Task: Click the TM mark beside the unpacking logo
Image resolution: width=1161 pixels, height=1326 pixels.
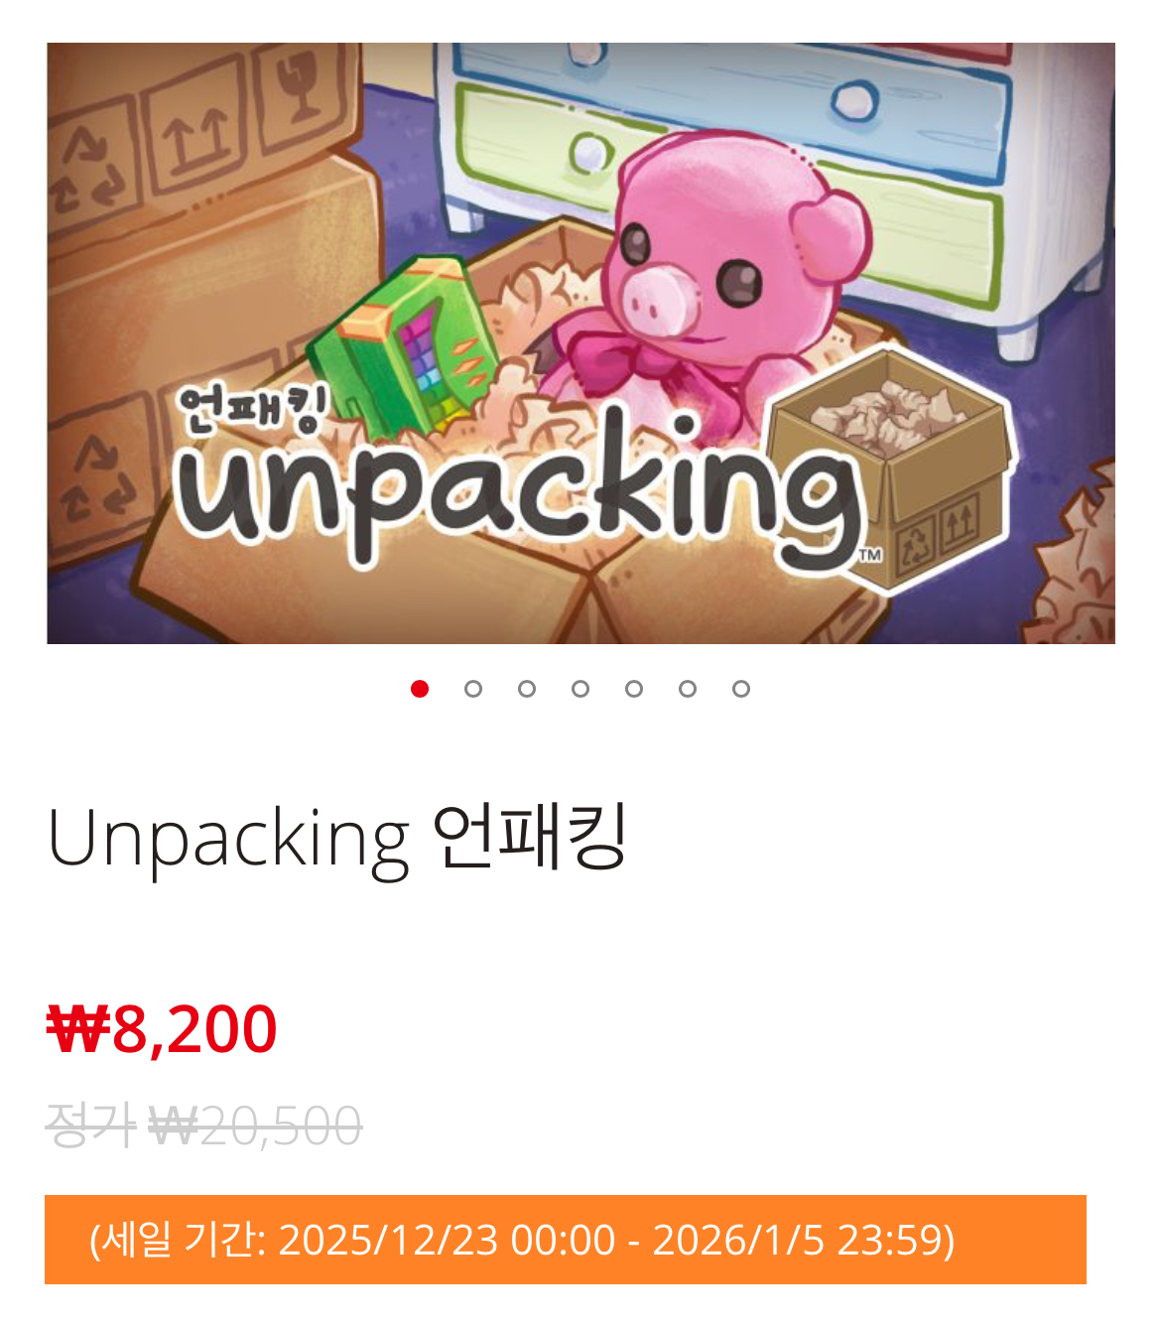Action: tap(869, 555)
